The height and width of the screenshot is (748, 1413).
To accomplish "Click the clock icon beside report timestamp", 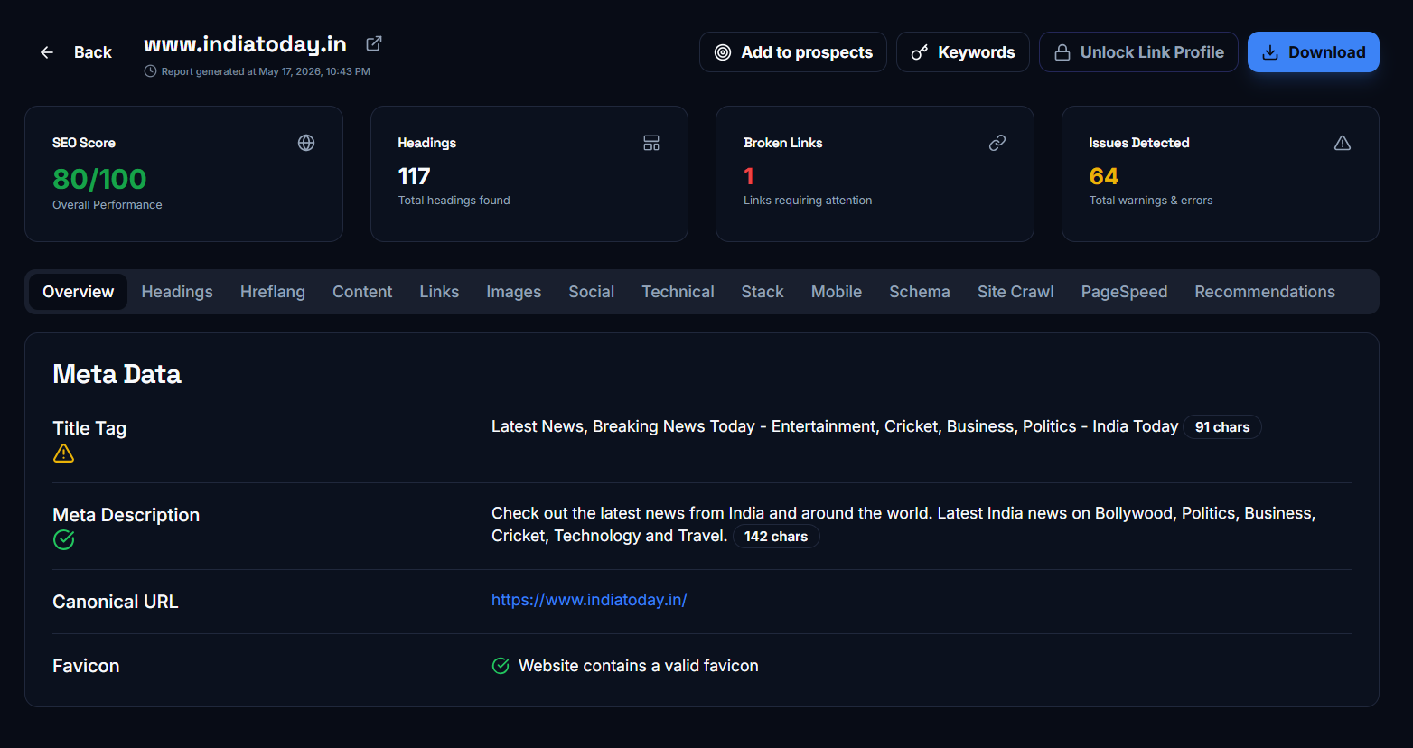I will pos(150,71).
